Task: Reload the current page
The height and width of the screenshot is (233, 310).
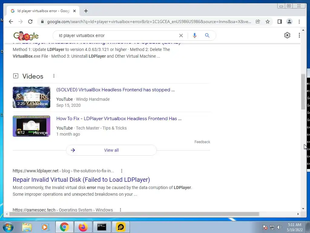Action: coord(30,22)
